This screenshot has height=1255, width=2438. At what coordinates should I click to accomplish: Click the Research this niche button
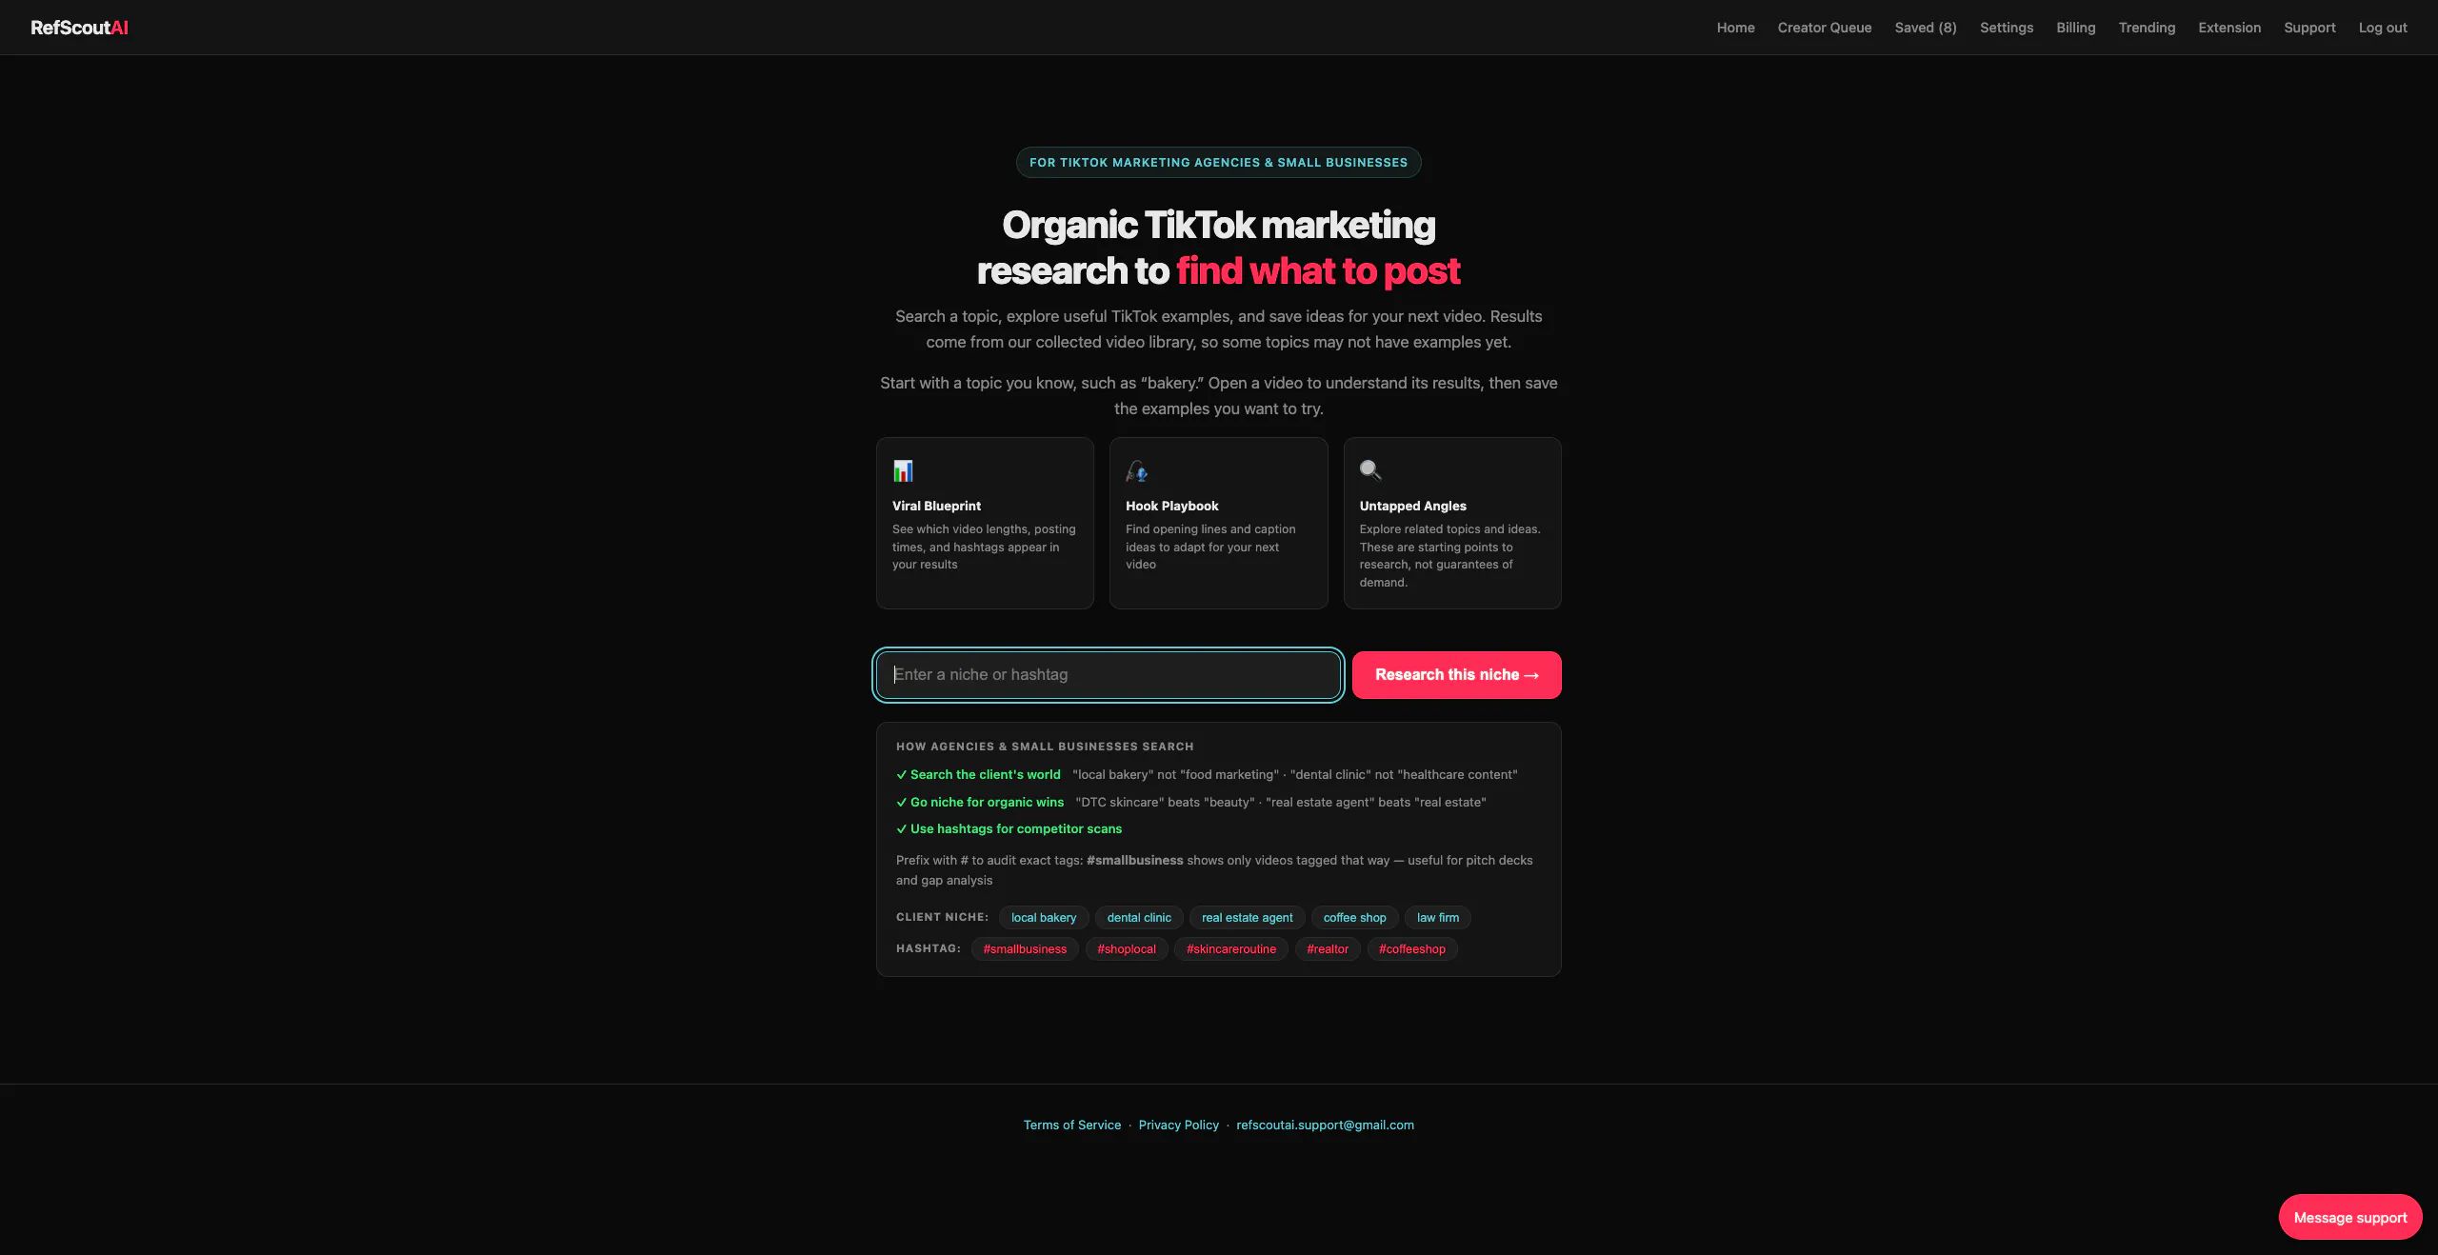(x=1456, y=675)
